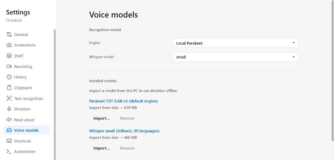Navigate to Dictation settings

27,109
